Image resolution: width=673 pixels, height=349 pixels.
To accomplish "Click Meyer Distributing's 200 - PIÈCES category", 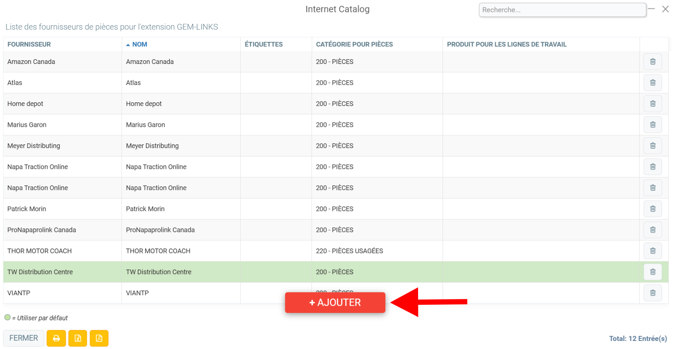I will click(x=335, y=146).
